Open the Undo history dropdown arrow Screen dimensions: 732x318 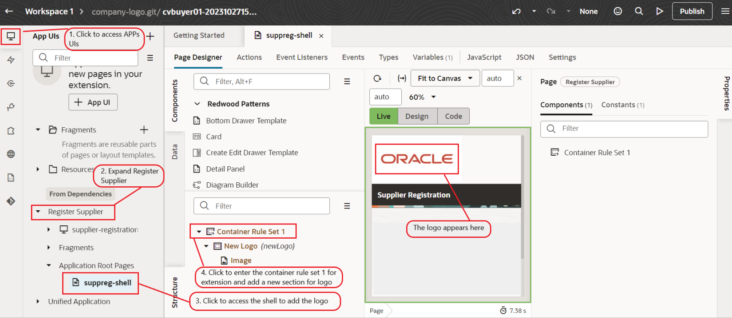[534, 12]
